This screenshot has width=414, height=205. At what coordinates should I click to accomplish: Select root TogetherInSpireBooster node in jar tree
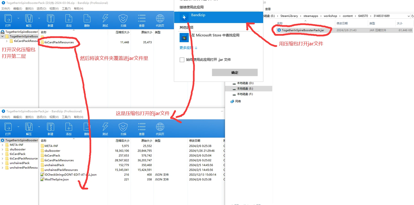tap(19, 140)
